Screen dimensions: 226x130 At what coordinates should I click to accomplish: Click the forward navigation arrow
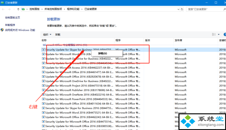click(9, 9)
